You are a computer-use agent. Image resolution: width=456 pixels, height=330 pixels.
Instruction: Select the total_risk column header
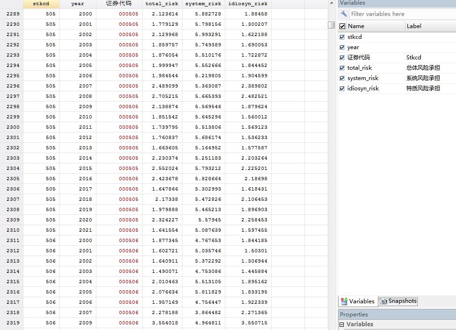[162, 4]
